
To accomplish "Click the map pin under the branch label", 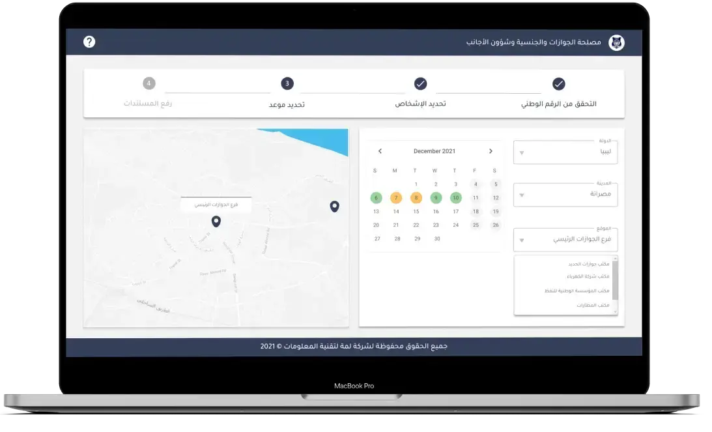I will 216,222.
